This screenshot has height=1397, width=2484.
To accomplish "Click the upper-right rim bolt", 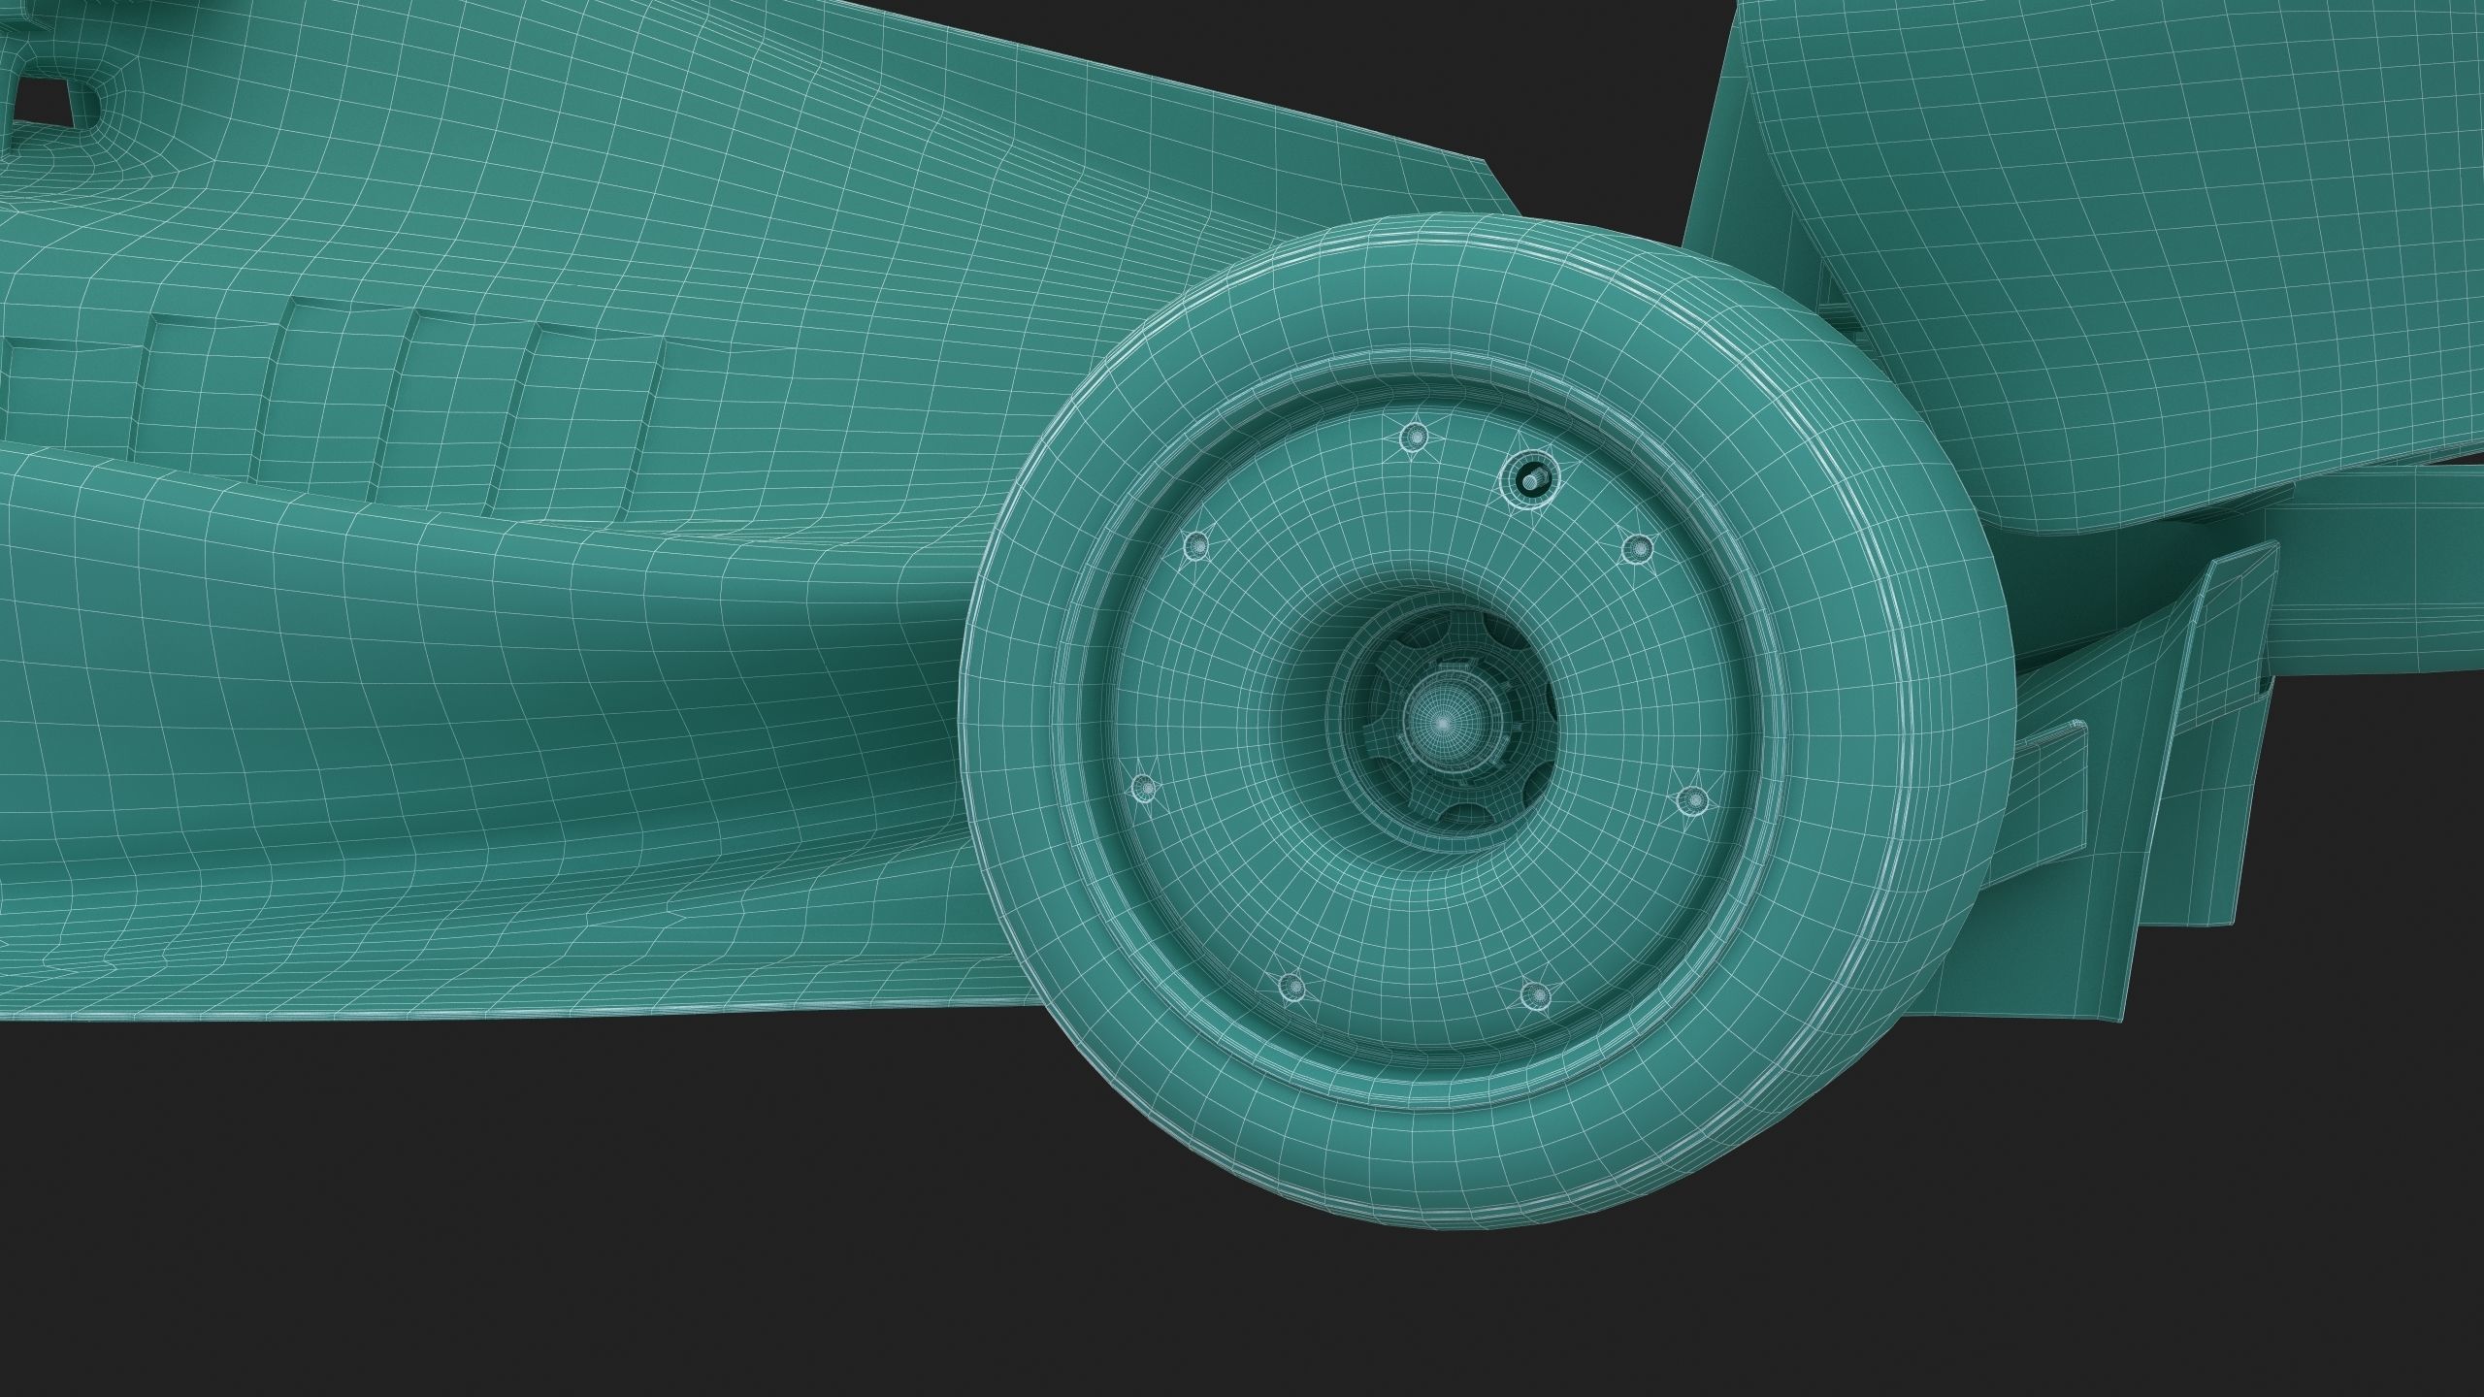I will click(1638, 549).
